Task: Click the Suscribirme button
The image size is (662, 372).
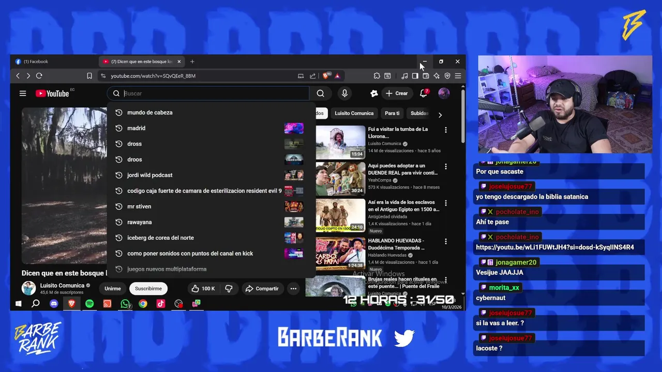Action: click(148, 289)
